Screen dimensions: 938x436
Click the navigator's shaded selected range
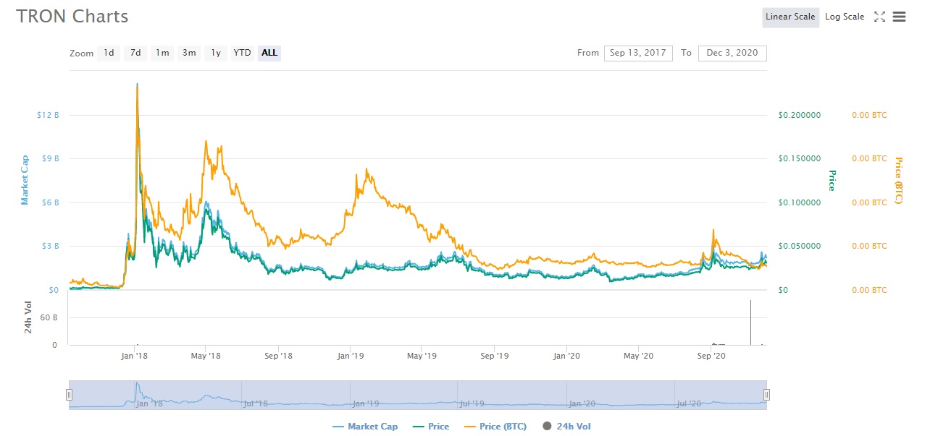pos(418,395)
